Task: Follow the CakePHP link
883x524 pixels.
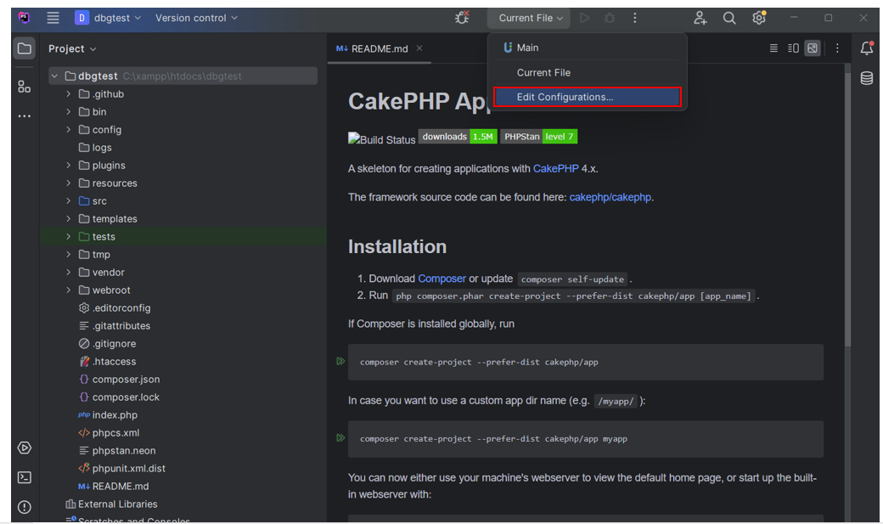Action: [556, 168]
